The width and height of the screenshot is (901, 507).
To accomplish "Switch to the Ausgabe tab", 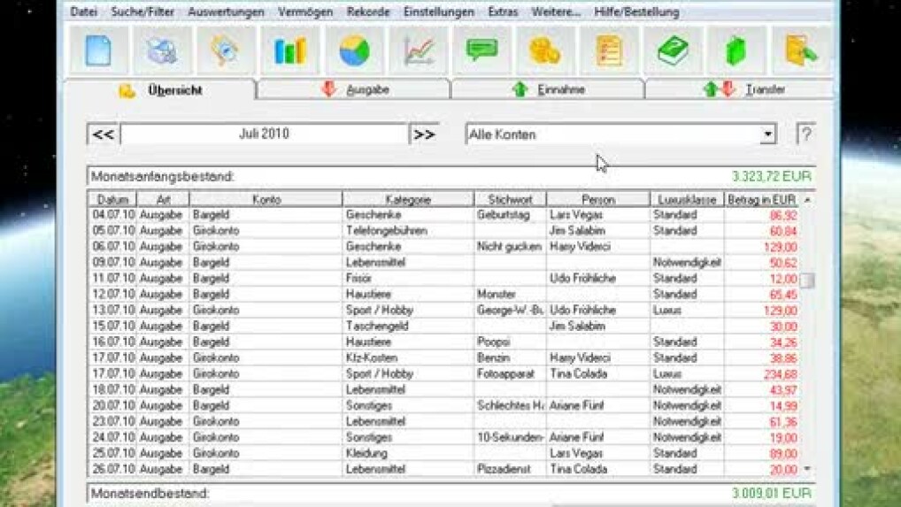I will click(354, 89).
